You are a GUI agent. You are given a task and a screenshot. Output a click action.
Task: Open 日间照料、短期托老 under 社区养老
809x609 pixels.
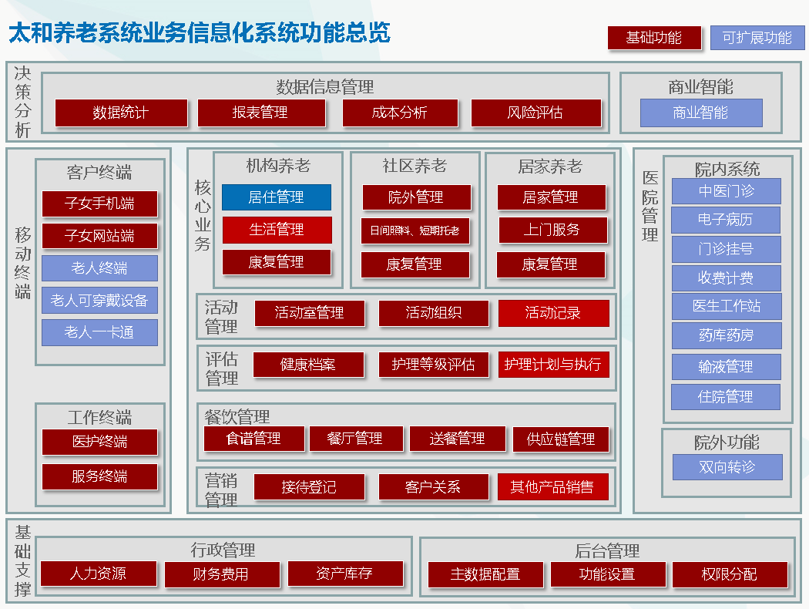pyautogui.click(x=415, y=230)
